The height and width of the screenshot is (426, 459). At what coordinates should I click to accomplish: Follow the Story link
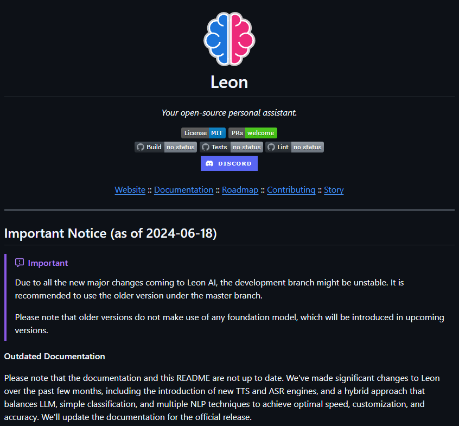334,190
